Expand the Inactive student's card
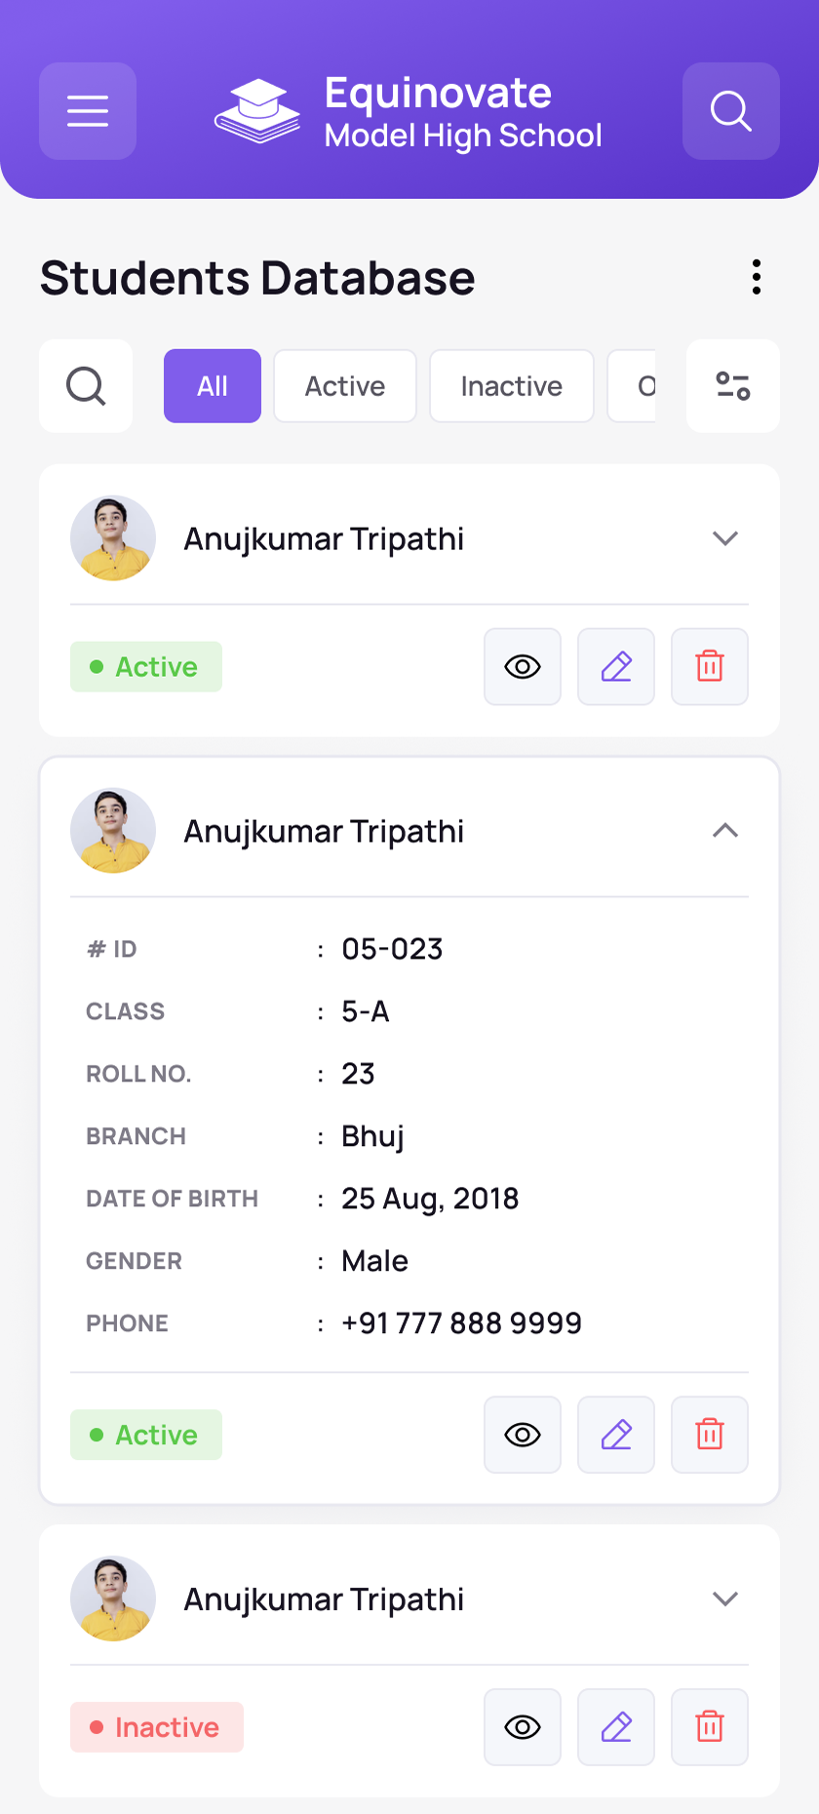Image resolution: width=819 pixels, height=1814 pixels. coord(725,1598)
